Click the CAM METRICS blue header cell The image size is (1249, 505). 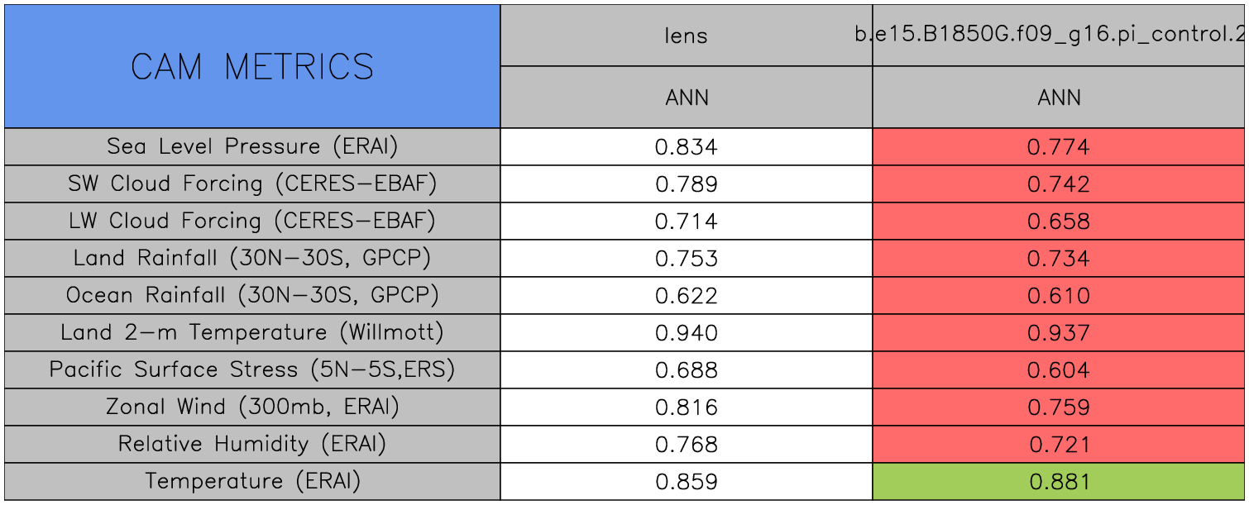point(252,66)
